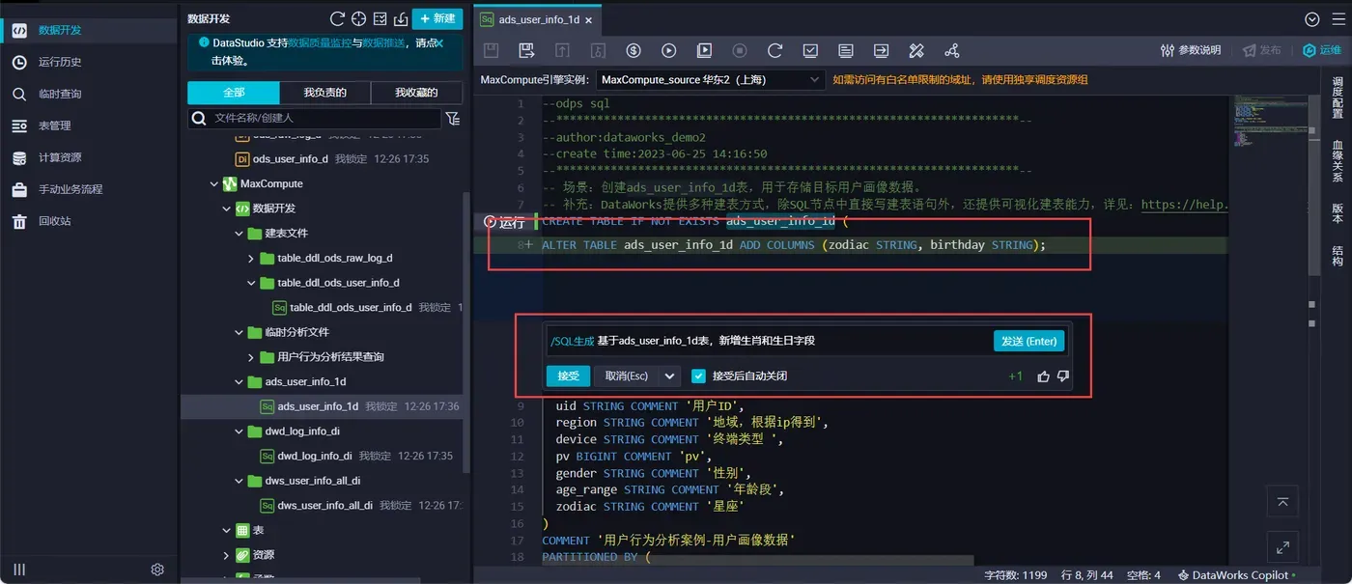Collapse the 建表文件 folder
This screenshot has width=1352, height=584.
239,234
